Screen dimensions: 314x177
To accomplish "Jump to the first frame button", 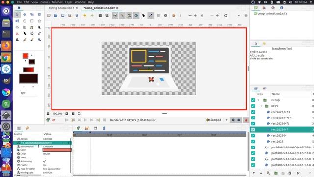I will 67,120.
